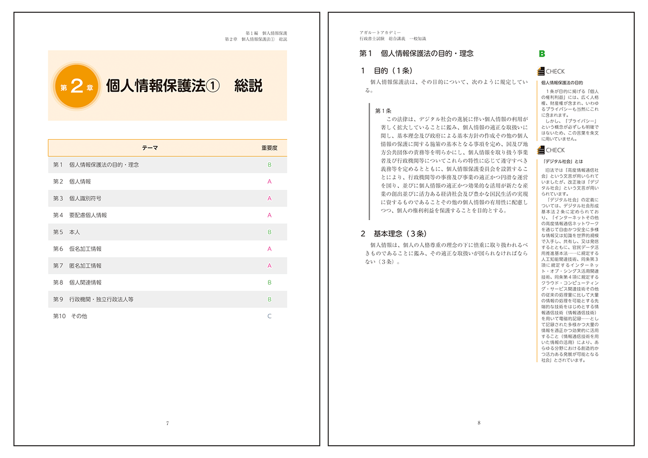Click the grade C letter in the 第10 row
This screenshot has height=458, width=648.
click(269, 316)
